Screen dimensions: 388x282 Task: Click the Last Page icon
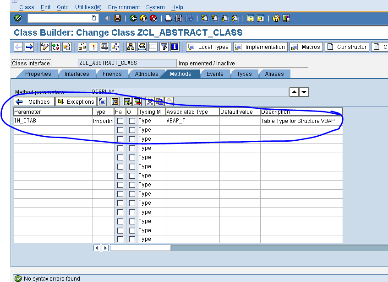tap(235, 18)
